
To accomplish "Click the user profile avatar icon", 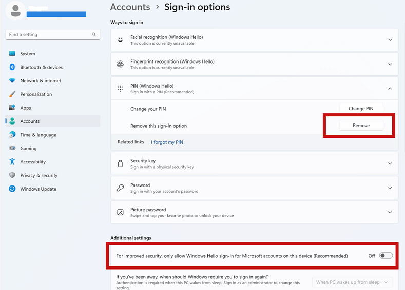I will pyautogui.click(x=15, y=11).
